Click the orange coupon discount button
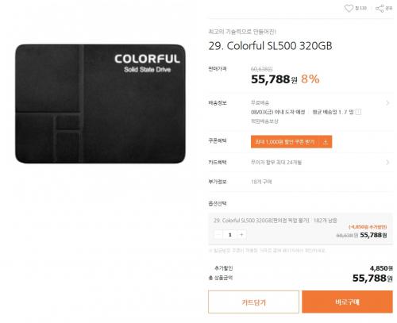Viewport: 397px width, 323px height. (291, 142)
